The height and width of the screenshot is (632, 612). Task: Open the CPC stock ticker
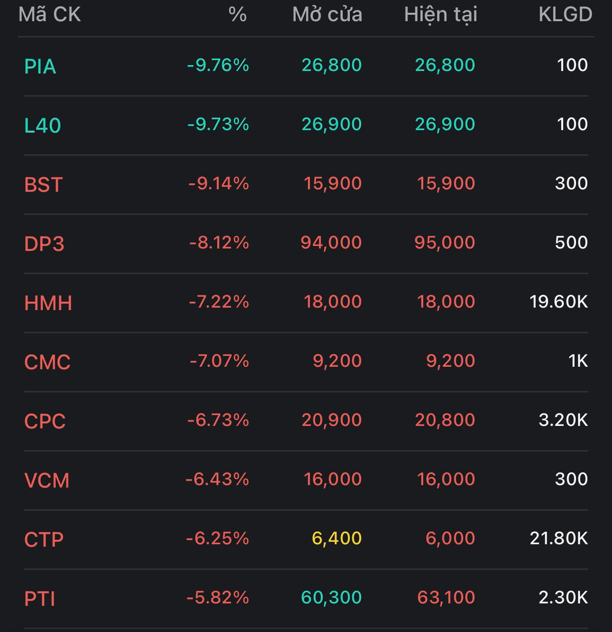(x=45, y=422)
